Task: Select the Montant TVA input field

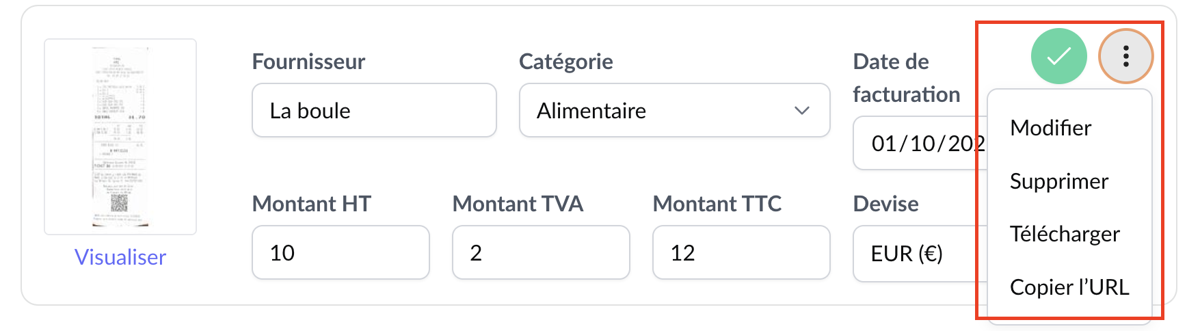Action: pyautogui.click(x=541, y=253)
